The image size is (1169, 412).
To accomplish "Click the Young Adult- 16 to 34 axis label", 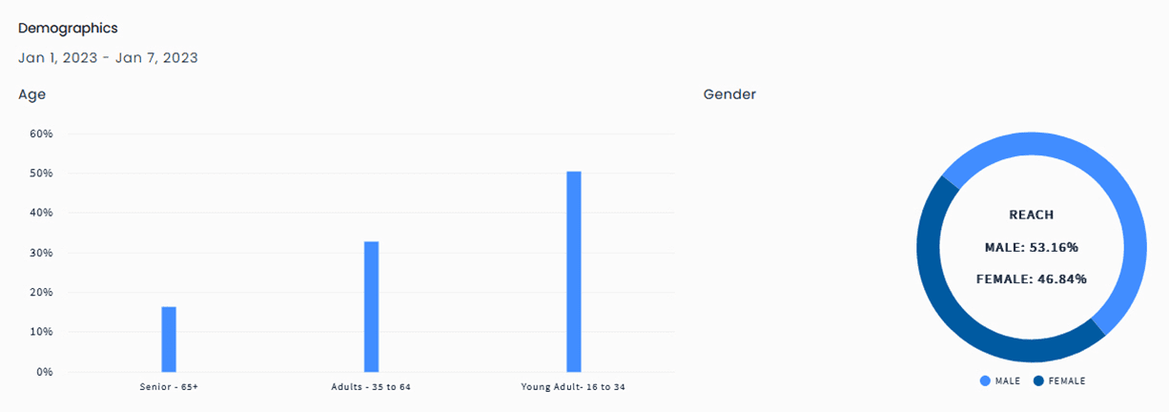I will (573, 387).
